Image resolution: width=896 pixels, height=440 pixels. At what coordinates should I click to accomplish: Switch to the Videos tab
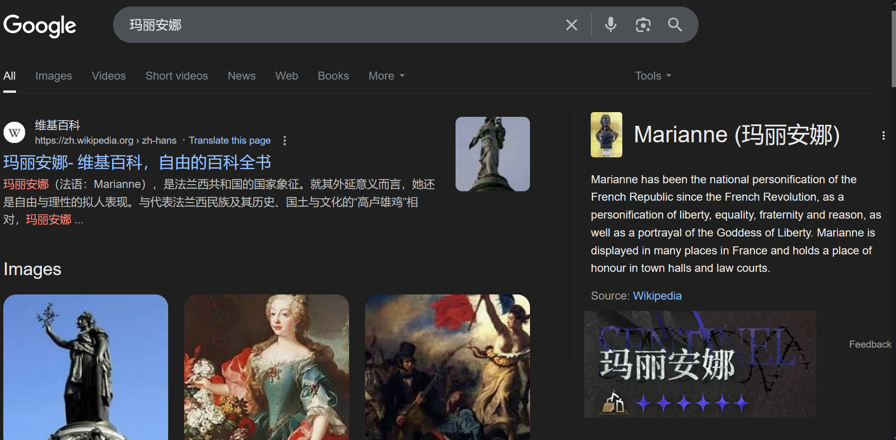point(109,76)
